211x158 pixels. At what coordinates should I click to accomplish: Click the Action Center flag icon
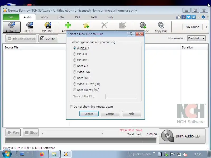click(x=172, y=154)
